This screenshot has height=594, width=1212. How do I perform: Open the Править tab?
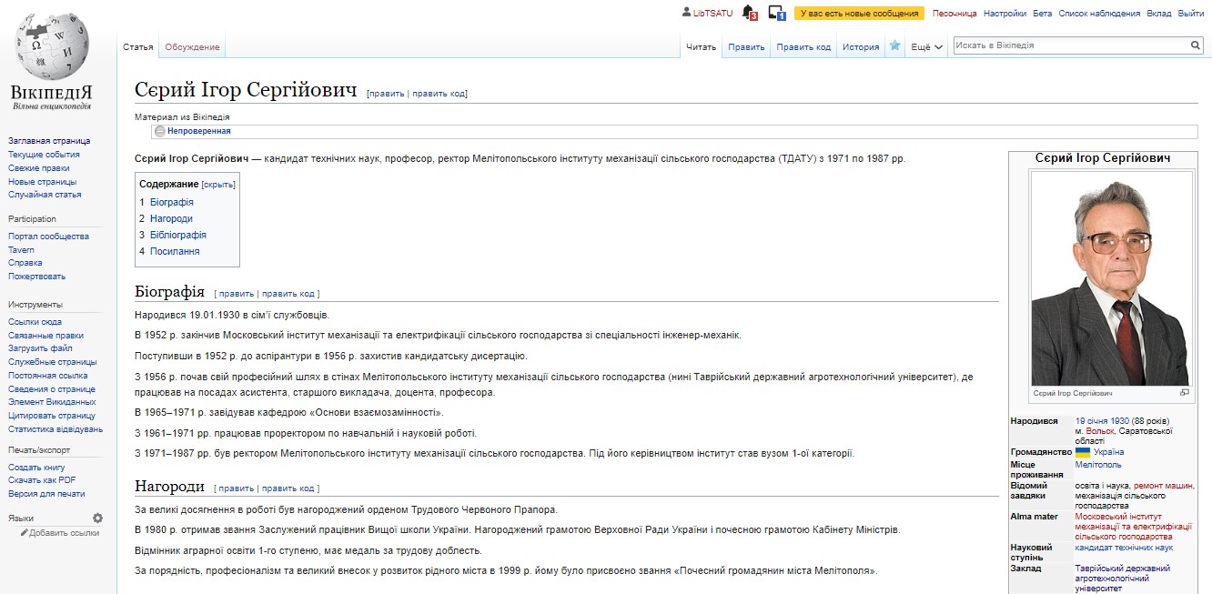(746, 47)
